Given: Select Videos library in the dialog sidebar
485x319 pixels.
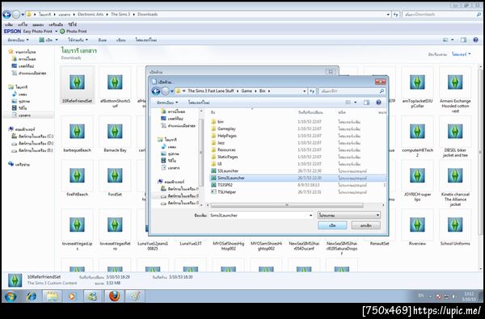Looking at the screenshot, I should [x=169, y=161].
